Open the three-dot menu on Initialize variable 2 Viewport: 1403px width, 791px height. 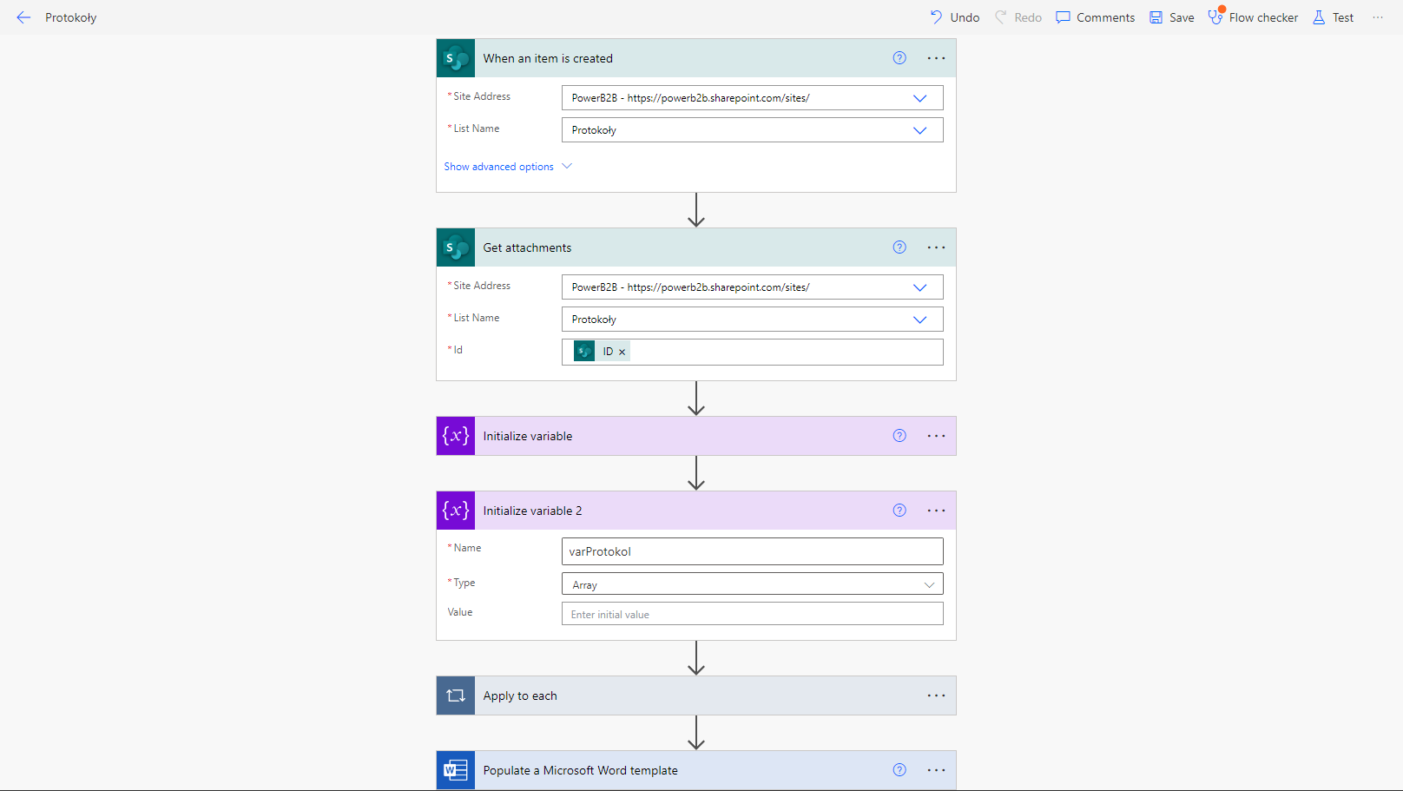click(936, 511)
